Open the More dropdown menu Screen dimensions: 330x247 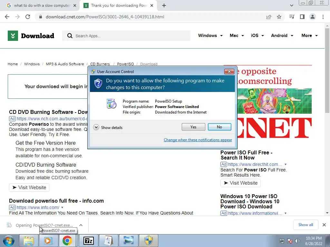[x=309, y=35]
